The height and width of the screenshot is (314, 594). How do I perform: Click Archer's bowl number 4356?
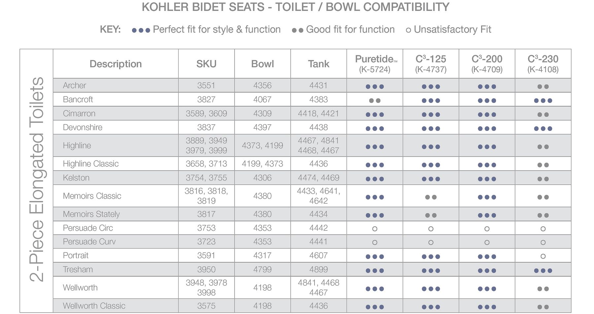262,85
